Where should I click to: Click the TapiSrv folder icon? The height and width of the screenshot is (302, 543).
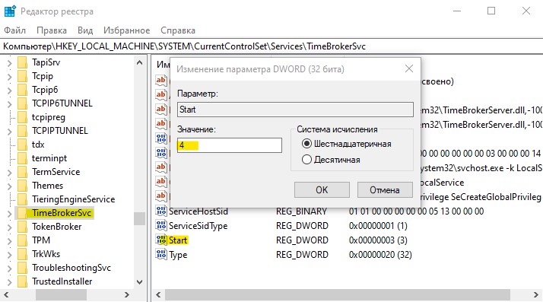click(x=22, y=62)
